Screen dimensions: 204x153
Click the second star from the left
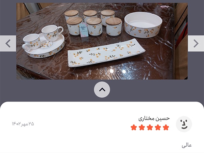coord(142,127)
